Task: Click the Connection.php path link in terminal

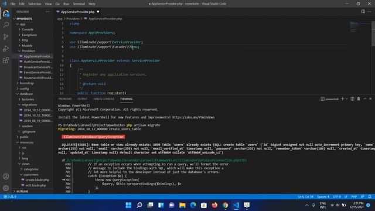Action: coord(156,160)
